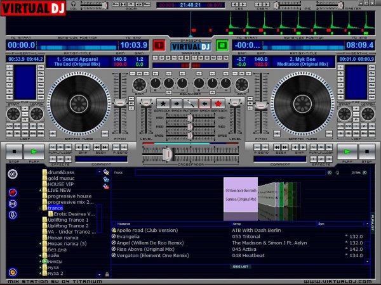This screenshot has width=381, height=285.
Task: Skip back on the left deck
Action: 79,147
